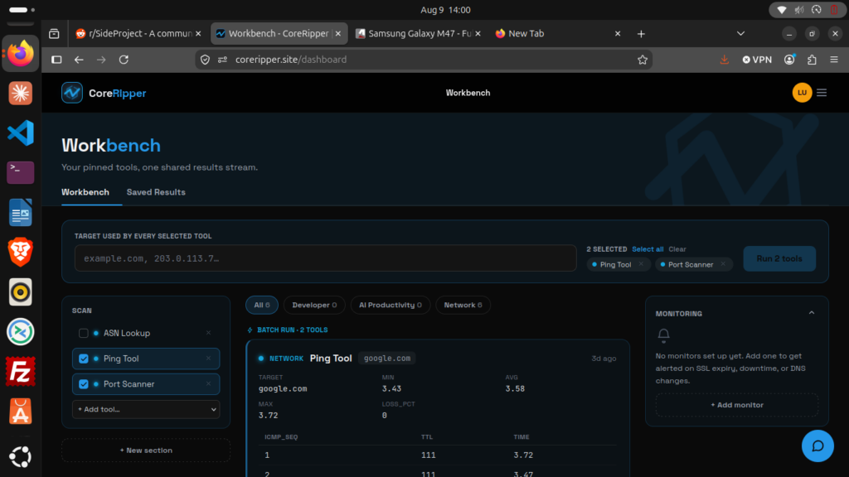Open Brave browser from the dock

pyautogui.click(x=21, y=252)
